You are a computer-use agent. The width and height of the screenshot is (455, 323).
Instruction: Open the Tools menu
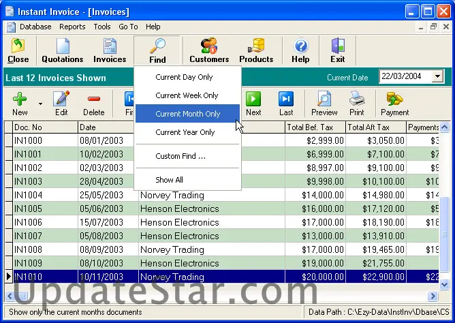pyautogui.click(x=102, y=27)
